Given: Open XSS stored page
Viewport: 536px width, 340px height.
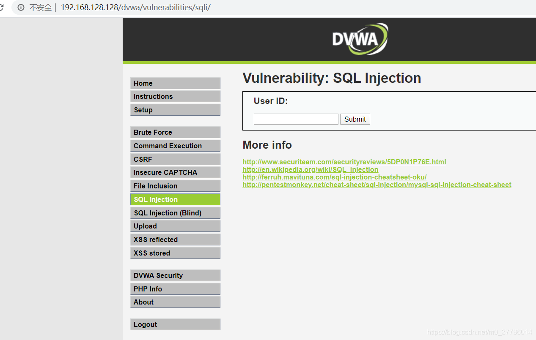Looking at the screenshot, I should pyautogui.click(x=175, y=253).
